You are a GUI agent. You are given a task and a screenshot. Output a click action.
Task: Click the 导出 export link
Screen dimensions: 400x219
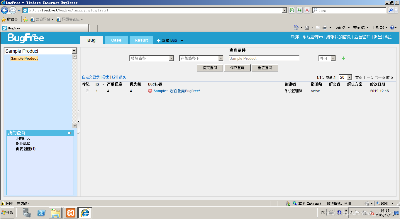(106, 77)
